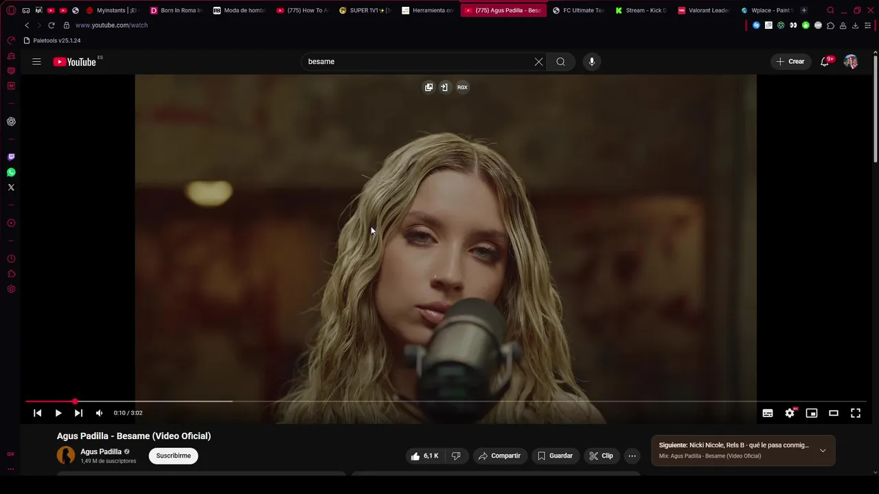Toggle subtitles/closed captions
879x494 pixels.
pyautogui.click(x=768, y=413)
